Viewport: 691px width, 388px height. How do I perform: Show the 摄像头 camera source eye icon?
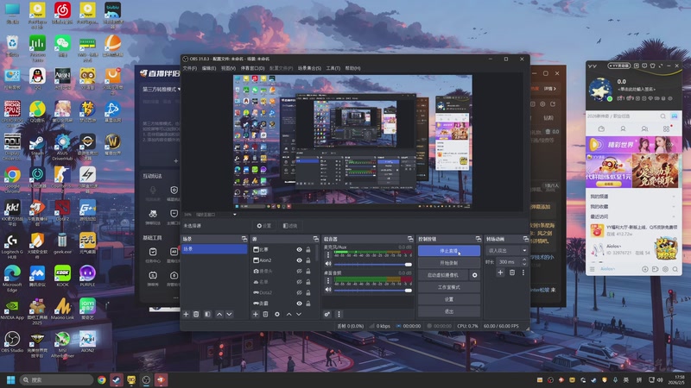point(299,271)
